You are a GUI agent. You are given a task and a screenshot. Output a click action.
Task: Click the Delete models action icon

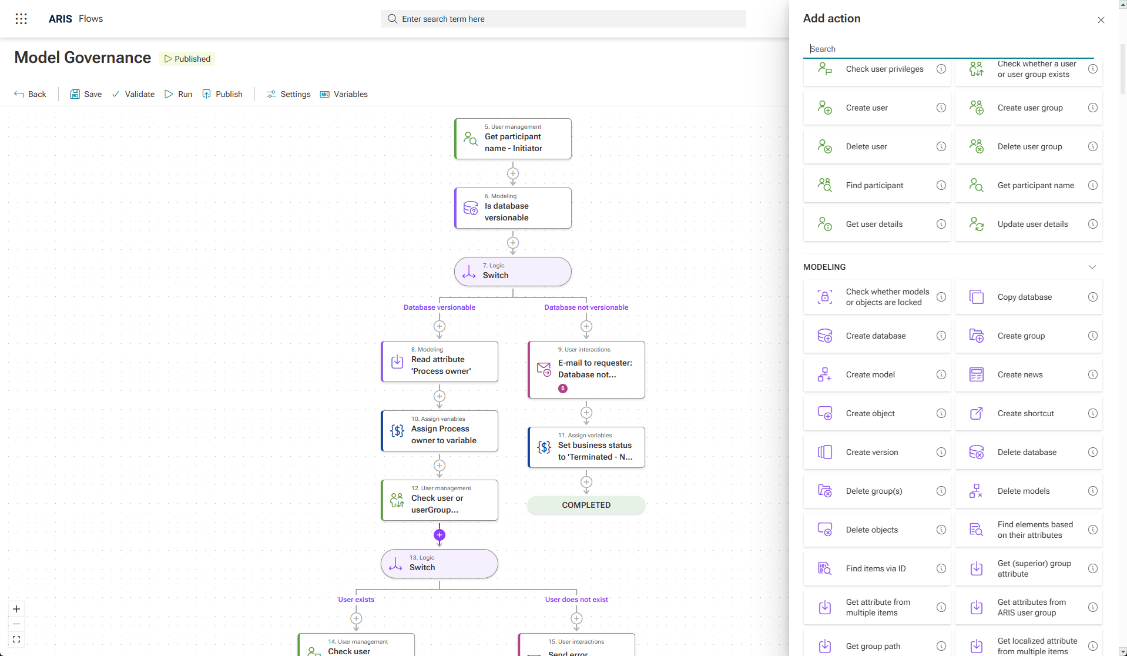pyautogui.click(x=976, y=491)
